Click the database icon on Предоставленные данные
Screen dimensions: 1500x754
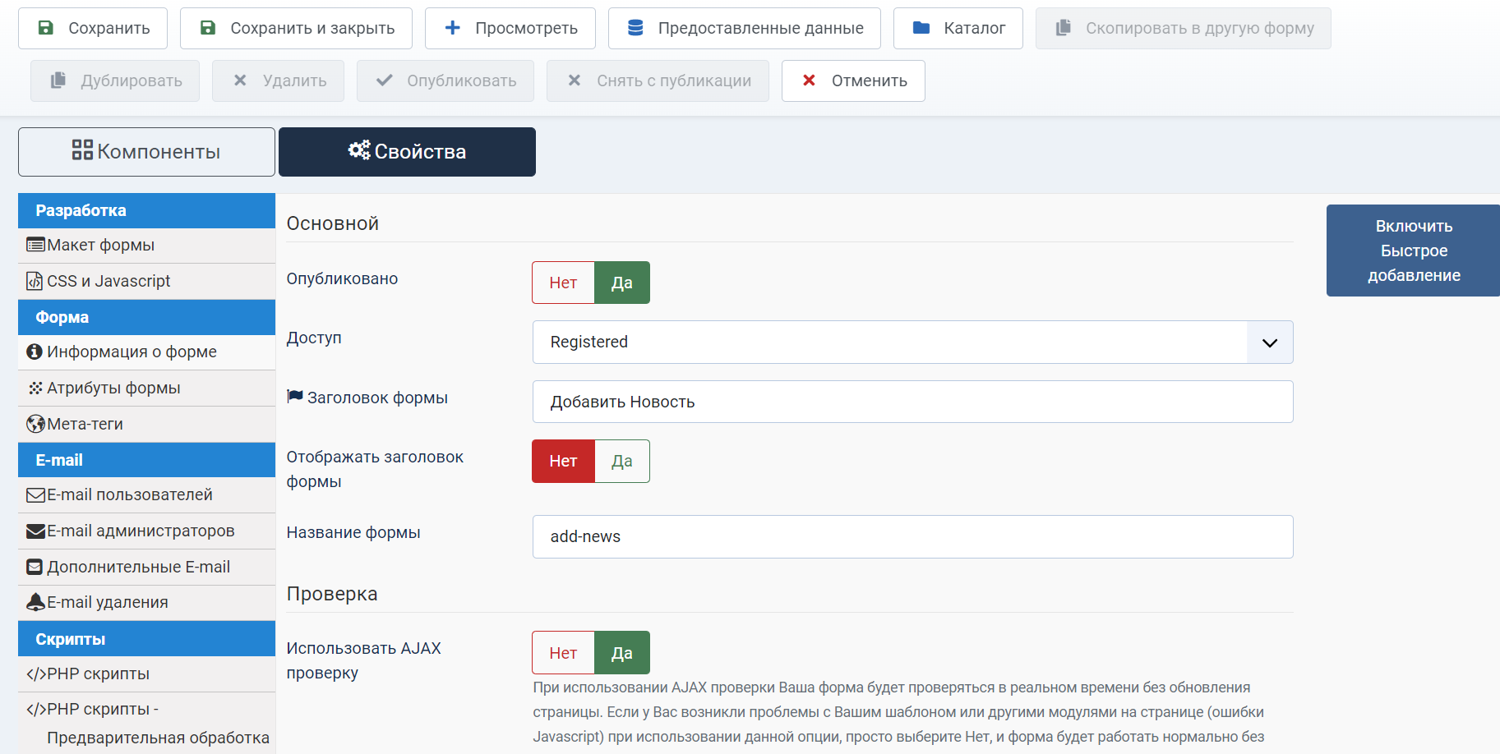coord(635,28)
